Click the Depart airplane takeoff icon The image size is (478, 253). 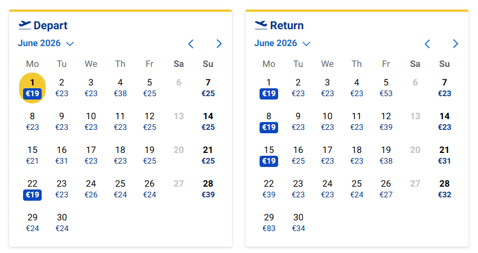coord(25,25)
